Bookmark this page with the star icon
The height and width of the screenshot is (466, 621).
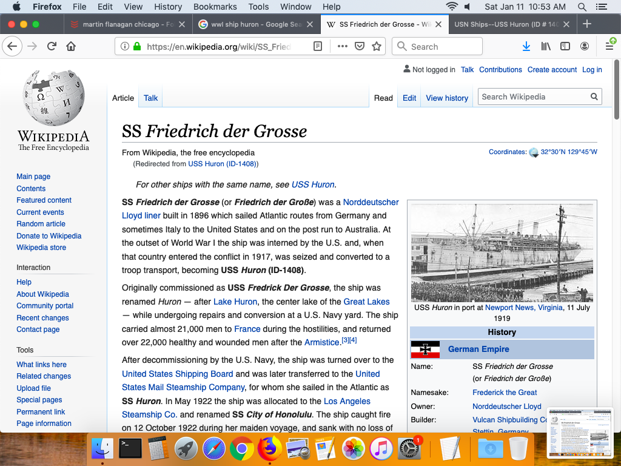click(x=377, y=47)
